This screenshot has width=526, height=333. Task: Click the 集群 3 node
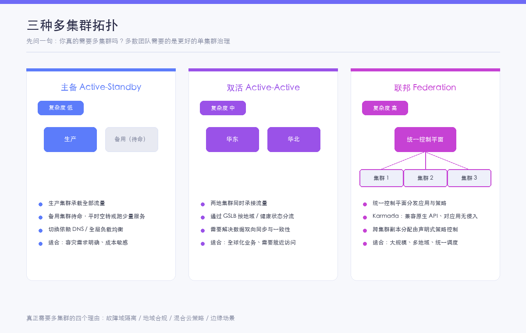click(469, 178)
